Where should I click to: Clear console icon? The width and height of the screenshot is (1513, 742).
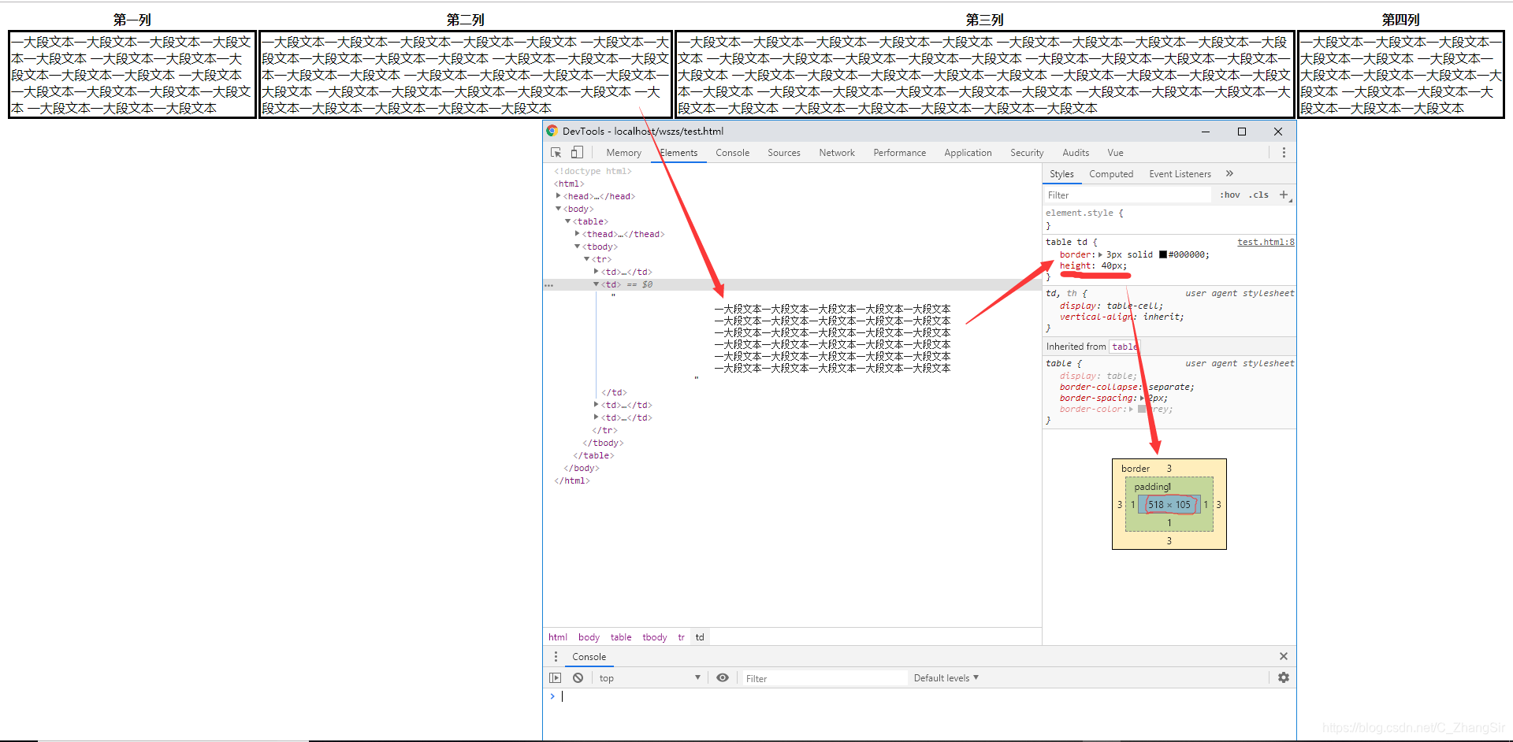click(x=578, y=677)
